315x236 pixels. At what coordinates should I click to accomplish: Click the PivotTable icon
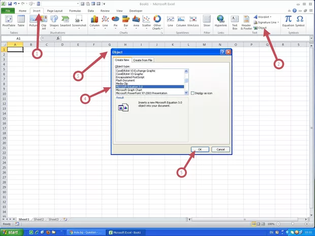9,21
